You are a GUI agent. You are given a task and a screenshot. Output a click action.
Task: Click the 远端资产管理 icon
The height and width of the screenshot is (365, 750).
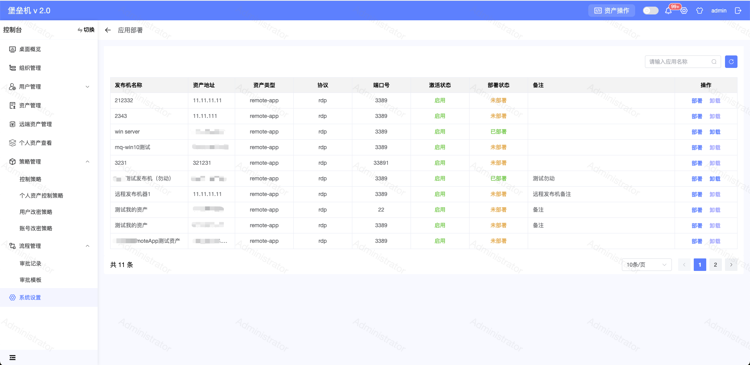tap(12, 124)
